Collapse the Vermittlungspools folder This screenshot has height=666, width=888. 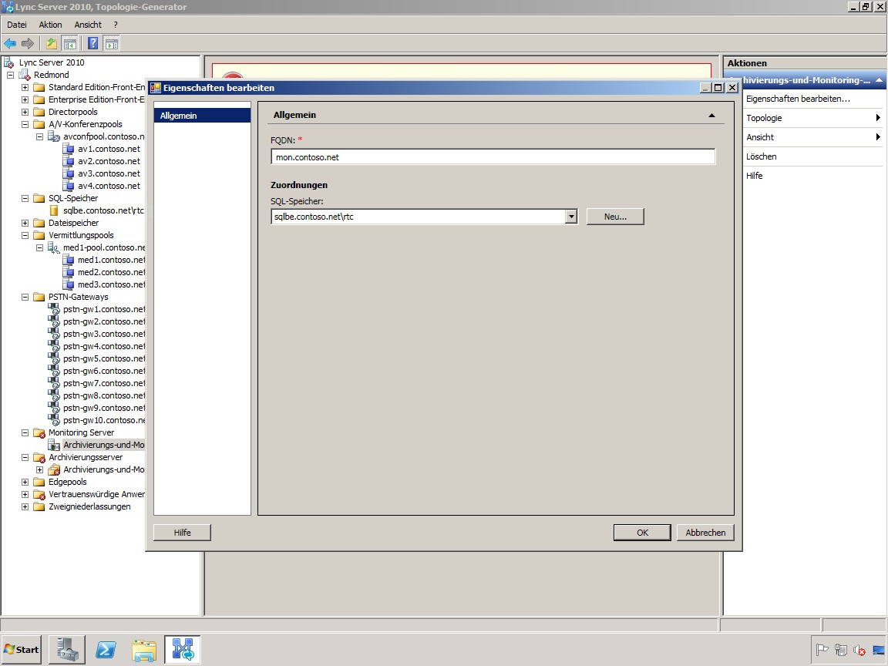click(x=25, y=236)
